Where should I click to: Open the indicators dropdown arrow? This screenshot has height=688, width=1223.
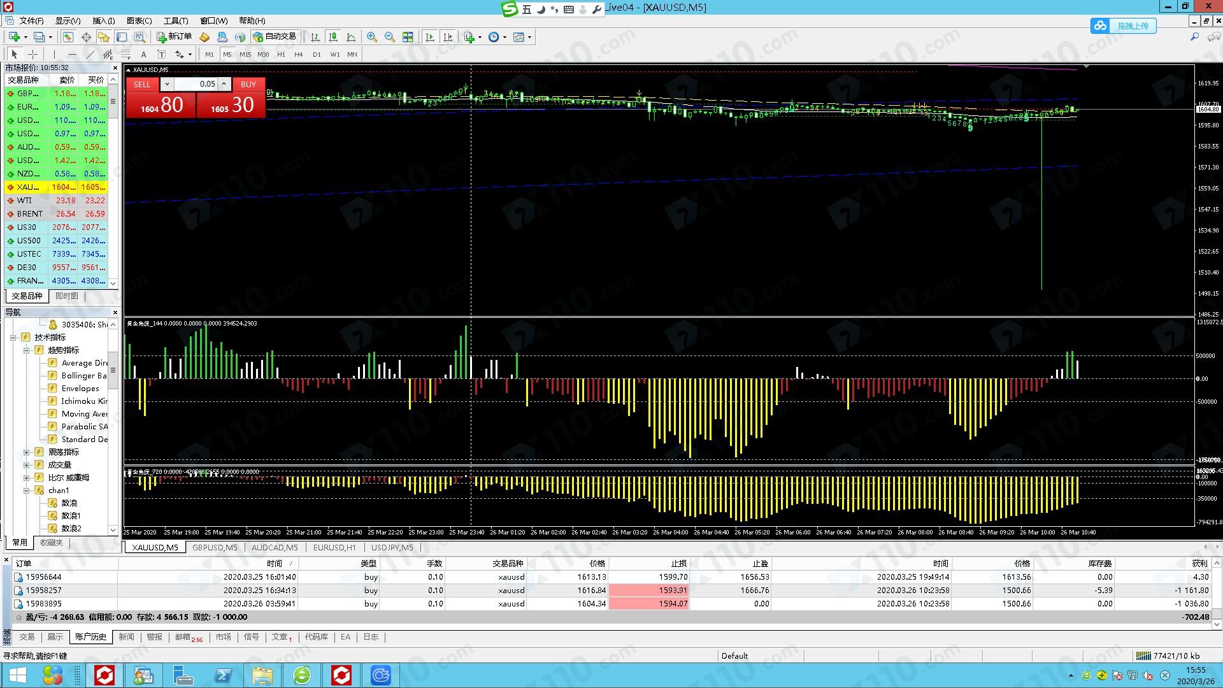480,37
